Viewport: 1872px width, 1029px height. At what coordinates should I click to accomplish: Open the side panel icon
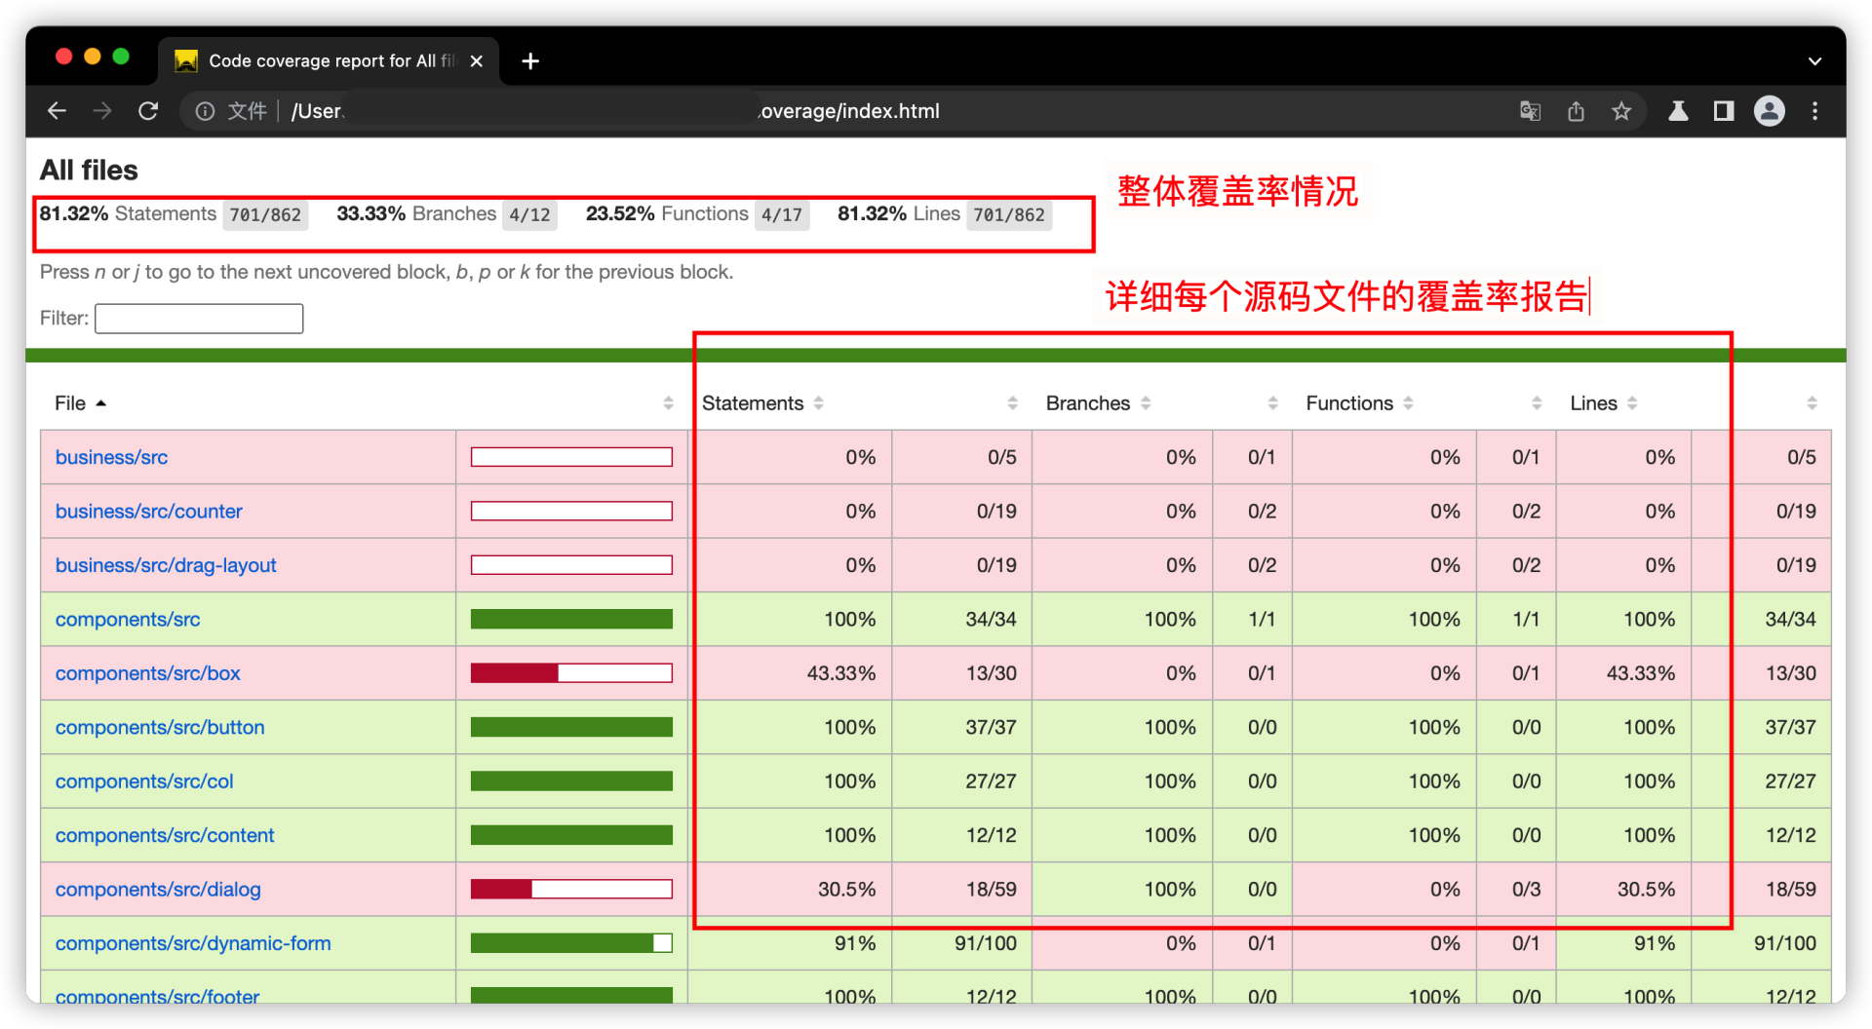(1724, 111)
